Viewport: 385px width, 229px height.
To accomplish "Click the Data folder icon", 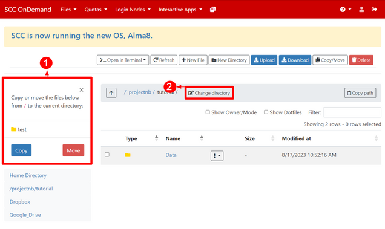I will [x=128, y=155].
